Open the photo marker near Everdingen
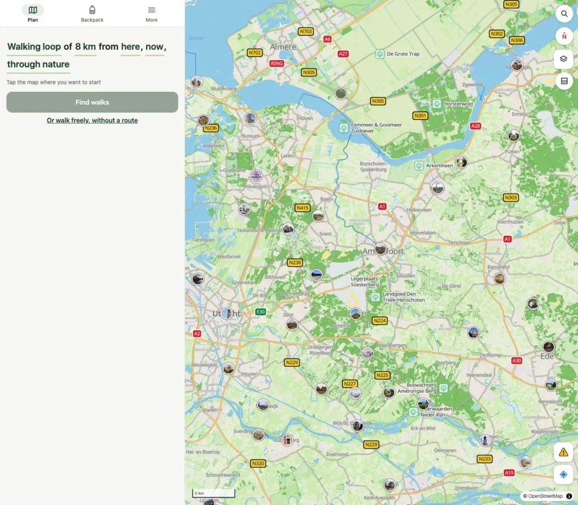Image resolution: width=578 pixels, height=505 pixels. (259, 435)
